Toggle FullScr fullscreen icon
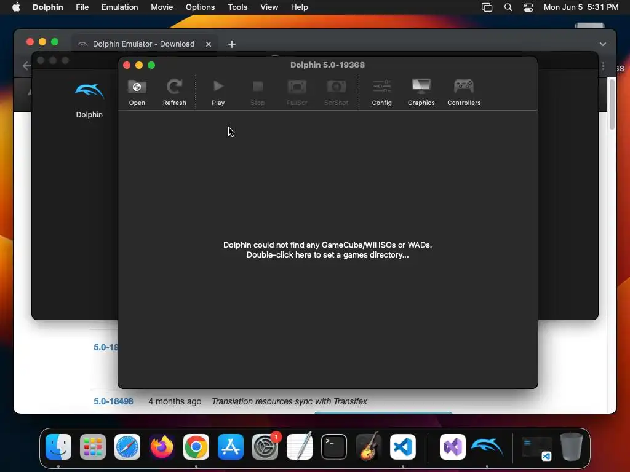Image resolution: width=630 pixels, height=472 pixels. 297,92
